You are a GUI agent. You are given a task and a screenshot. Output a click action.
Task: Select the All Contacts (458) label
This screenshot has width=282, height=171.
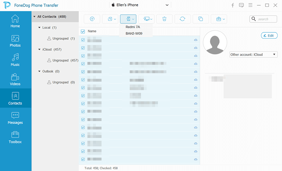[52, 17]
